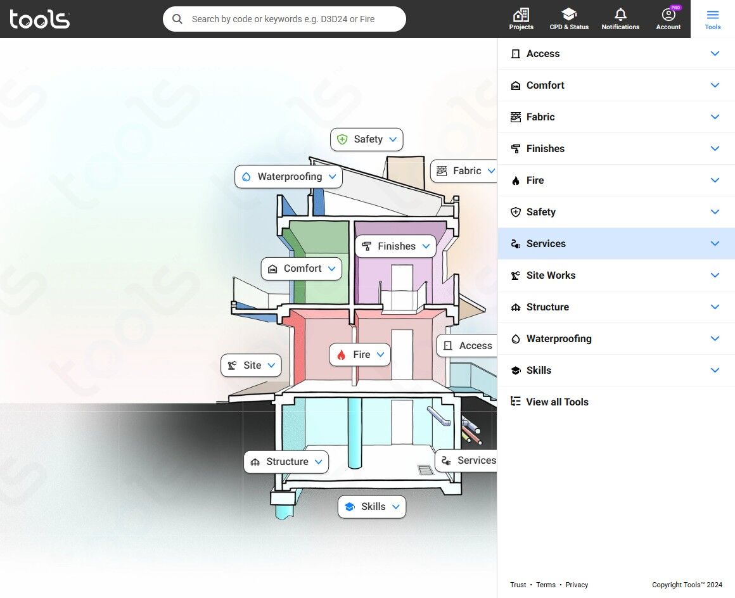
Task: Open the Finishes dropdown on building diagram
Action: (395, 246)
